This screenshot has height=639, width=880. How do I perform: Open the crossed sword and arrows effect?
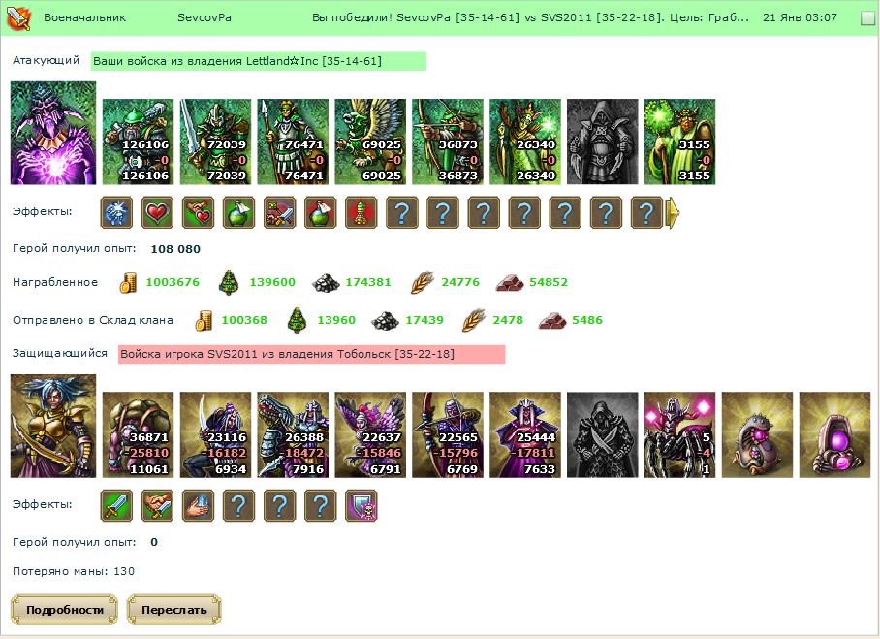click(x=279, y=212)
